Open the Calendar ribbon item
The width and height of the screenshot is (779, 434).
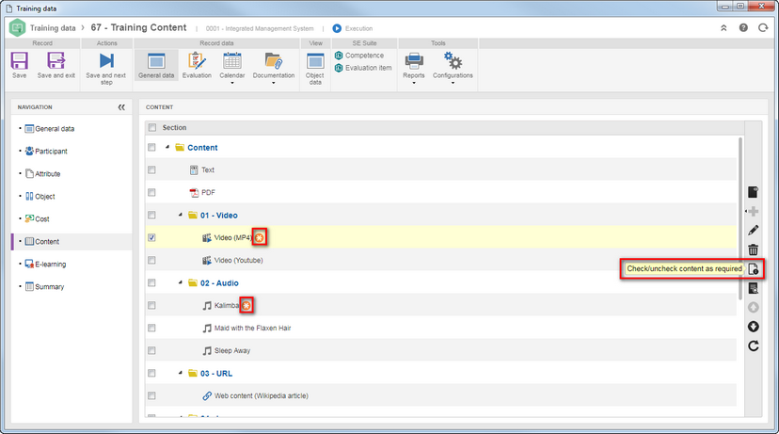click(x=232, y=65)
